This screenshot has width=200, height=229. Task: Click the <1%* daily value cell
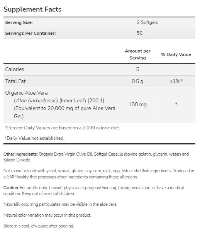176,81
